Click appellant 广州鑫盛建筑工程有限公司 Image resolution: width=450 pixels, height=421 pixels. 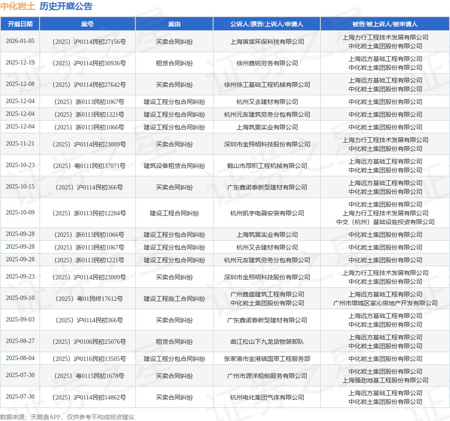pos(267,294)
